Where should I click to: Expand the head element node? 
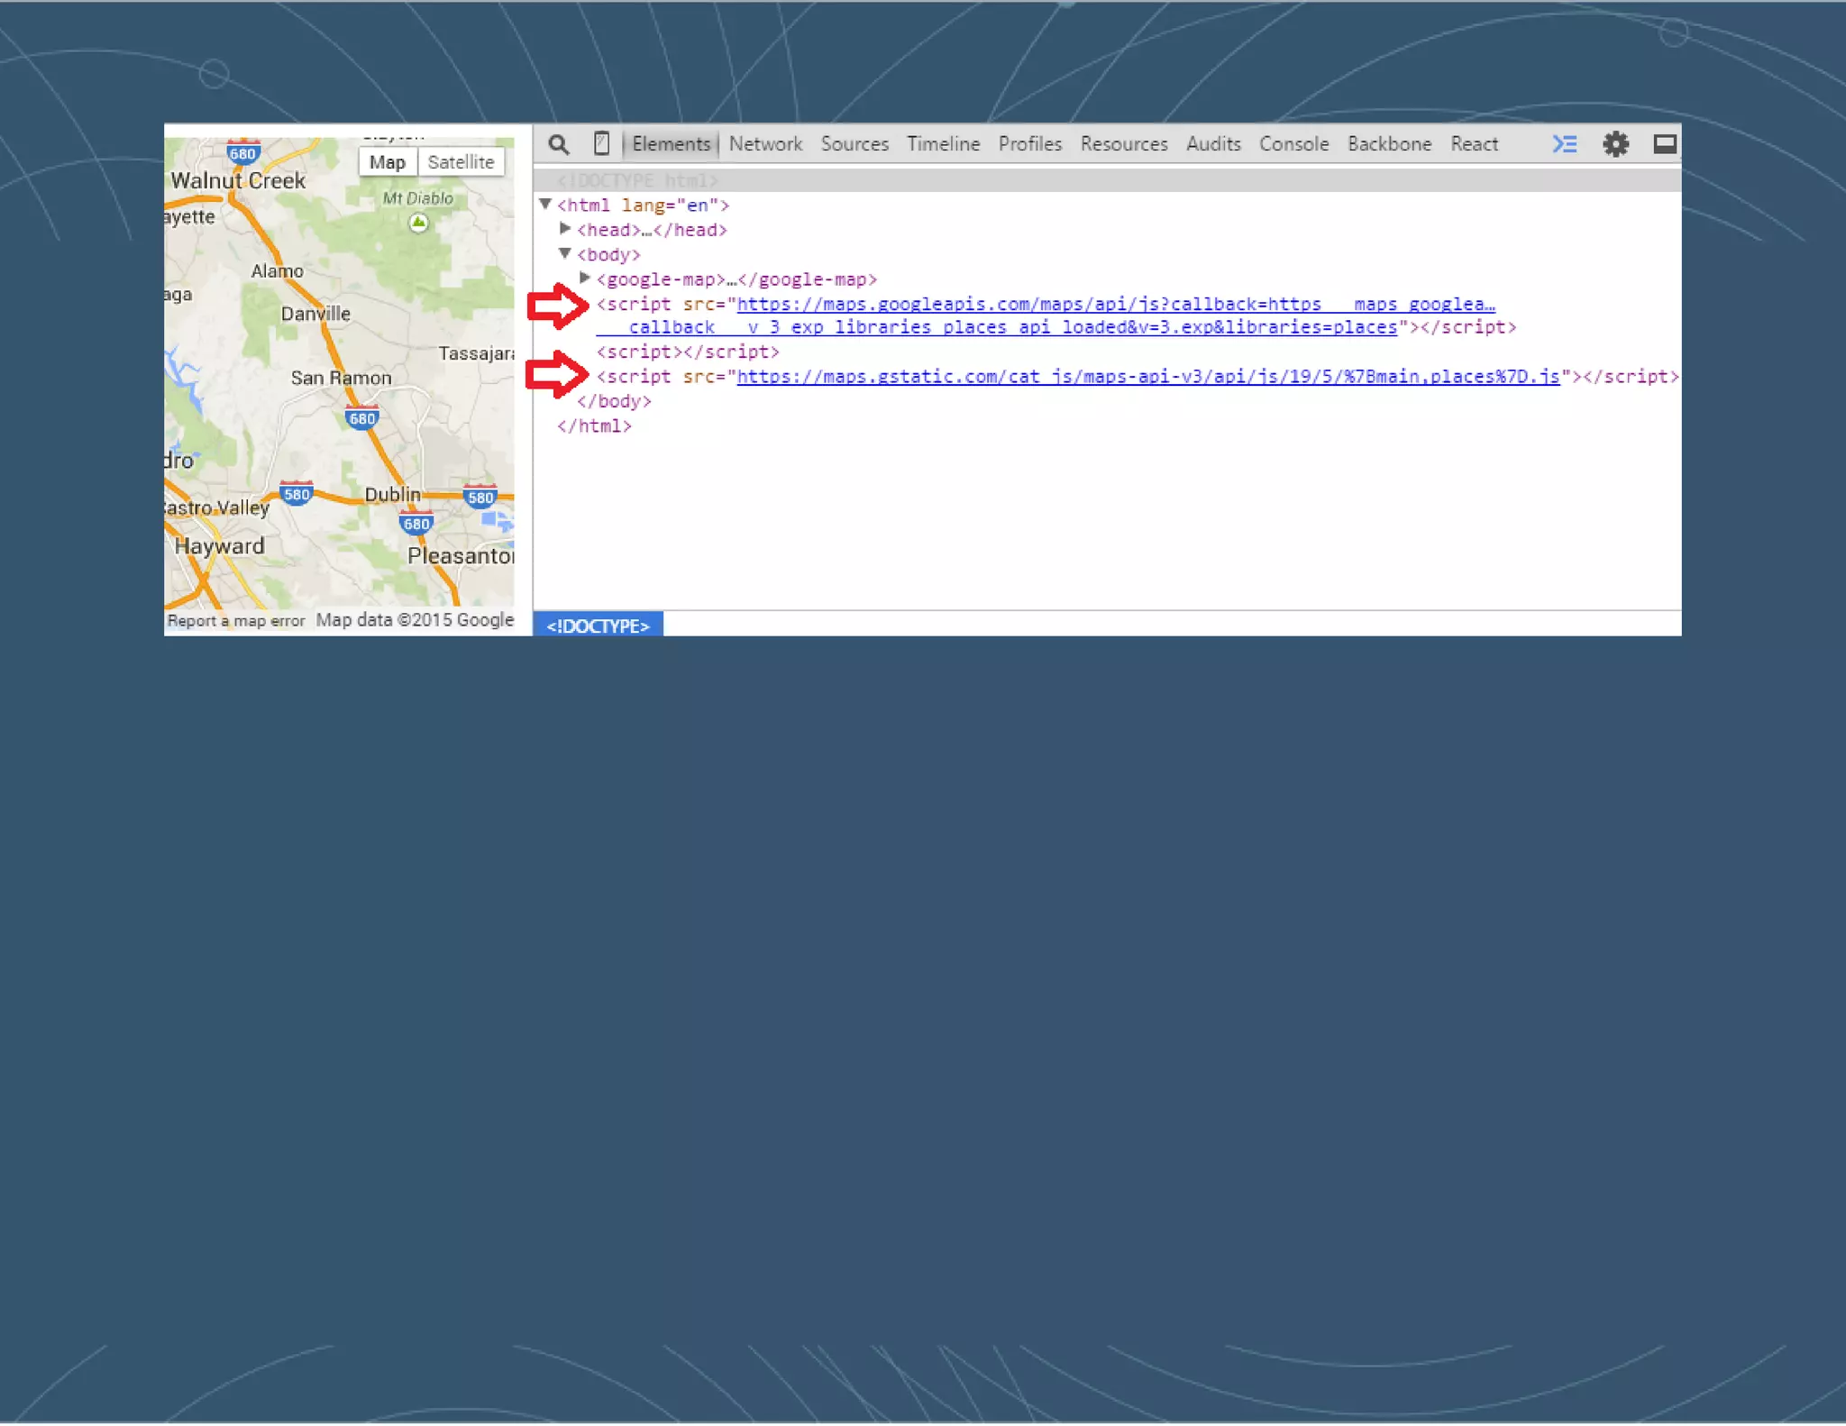click(565, 229)
